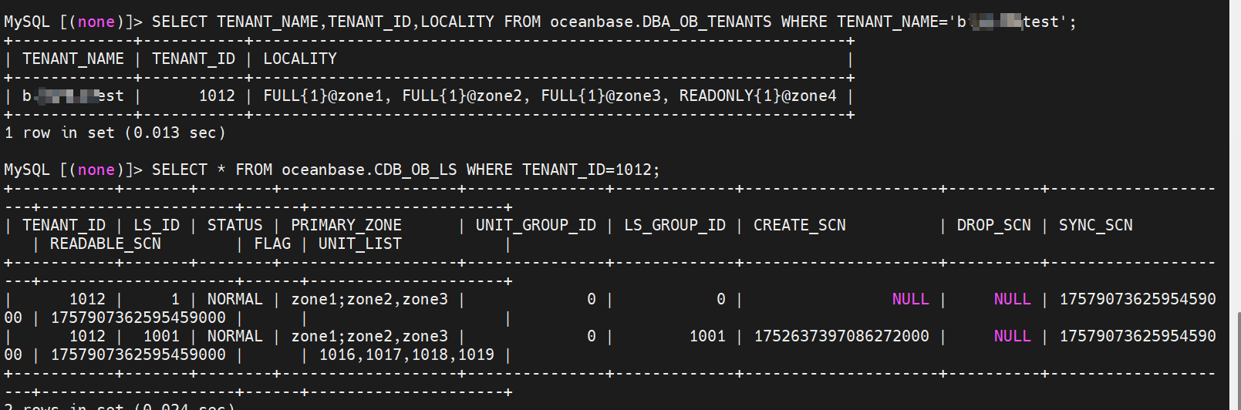Click the STATUS column header
1241x410 pixels.
click(235, 225)
